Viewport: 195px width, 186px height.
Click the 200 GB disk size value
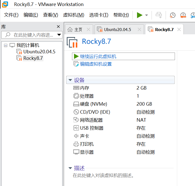(144, 104)
